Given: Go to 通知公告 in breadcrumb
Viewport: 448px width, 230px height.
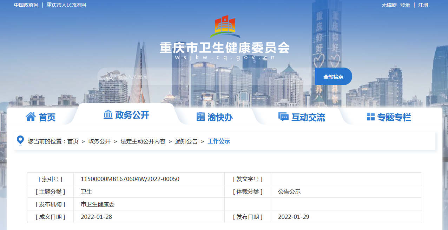Looking at the screenshot, I should tap(186, 141).
